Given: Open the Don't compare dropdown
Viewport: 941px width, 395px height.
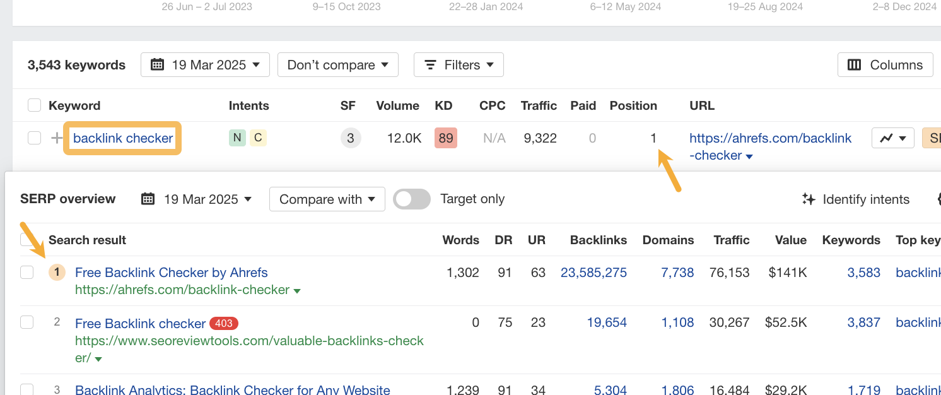Looking at the screenshot, I should [x=337, y=65].
